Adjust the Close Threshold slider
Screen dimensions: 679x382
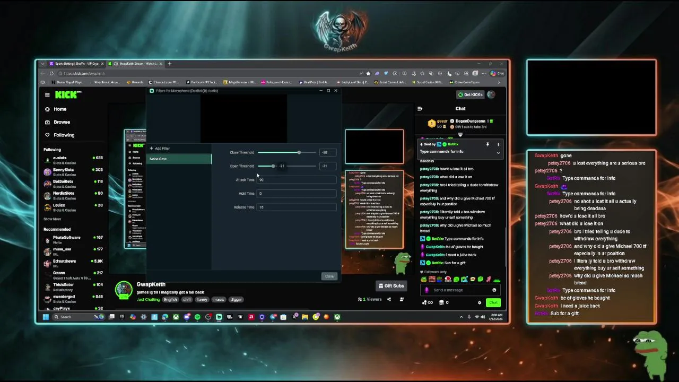(299, 152)
